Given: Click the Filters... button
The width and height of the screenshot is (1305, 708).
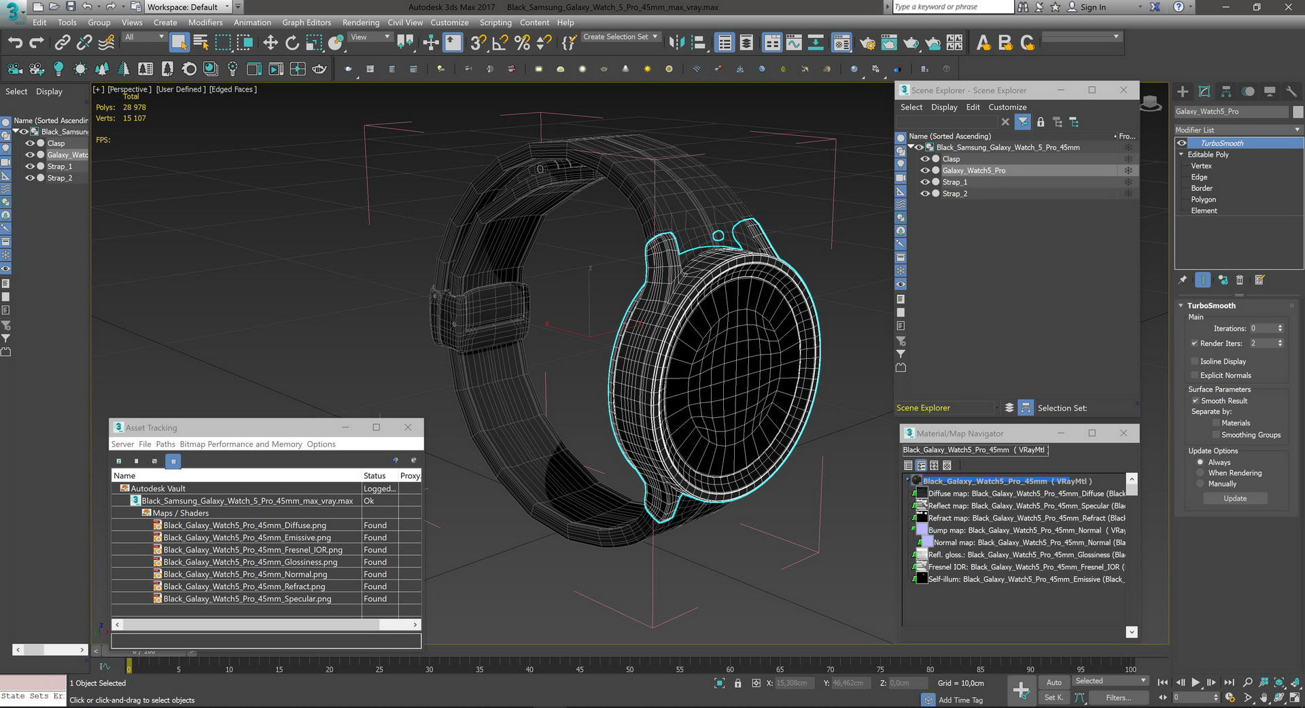Looking at the screenshot, I should click(x=1118, y=698).
